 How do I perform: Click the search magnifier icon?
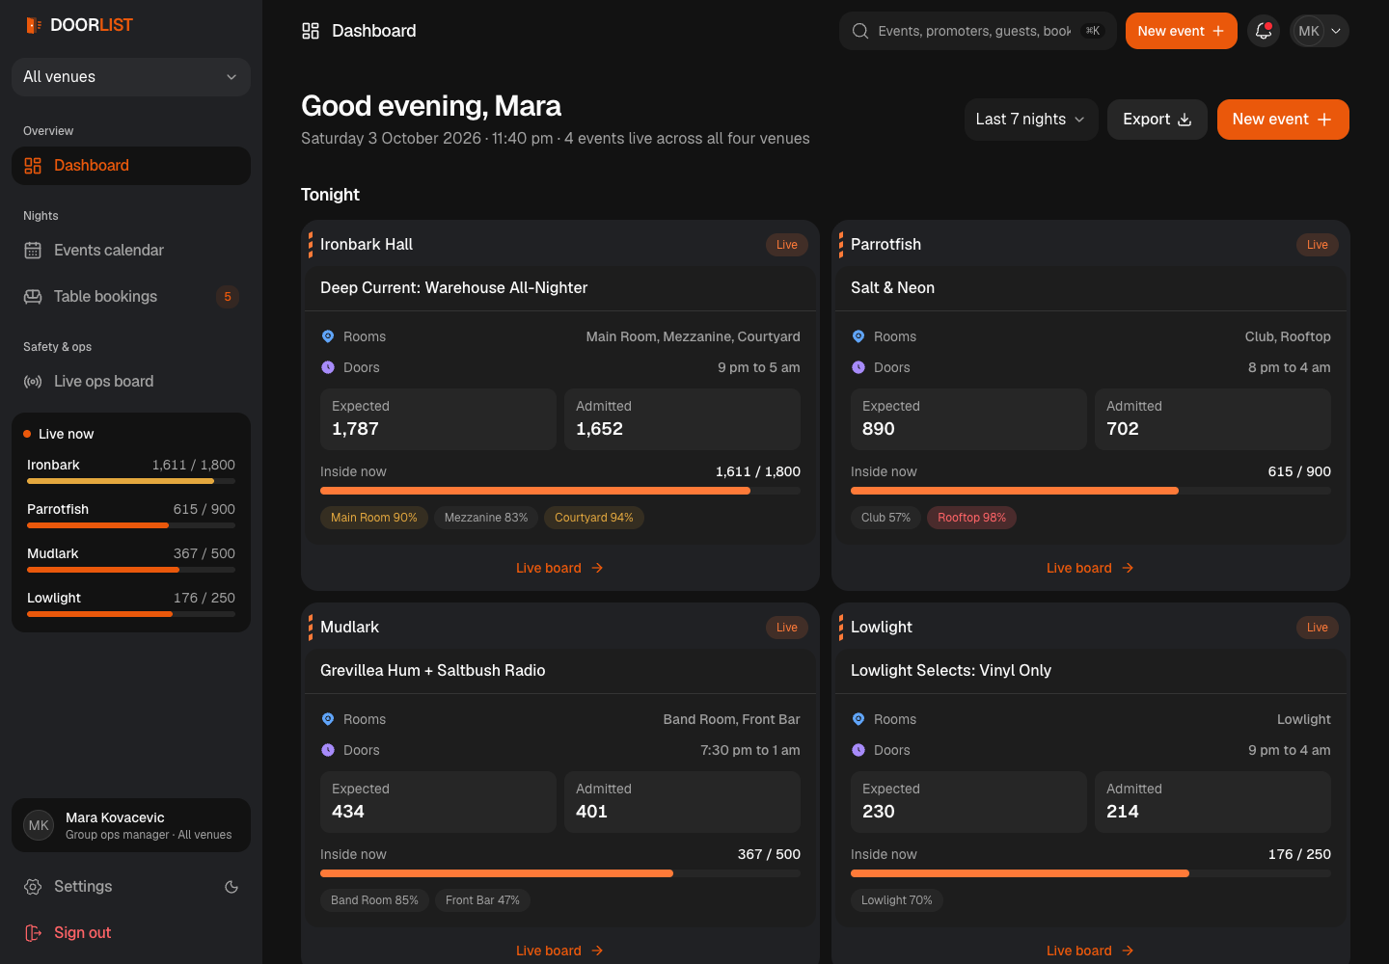[860, 31]
